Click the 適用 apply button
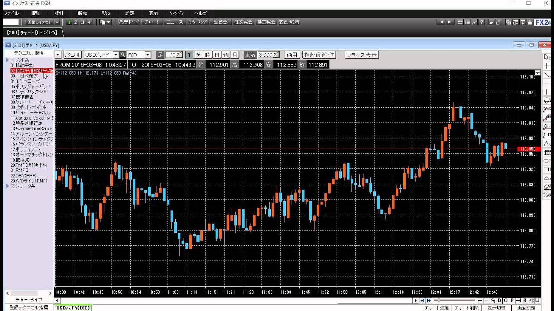This screenshot has width=554, height=311. [292, 55]
